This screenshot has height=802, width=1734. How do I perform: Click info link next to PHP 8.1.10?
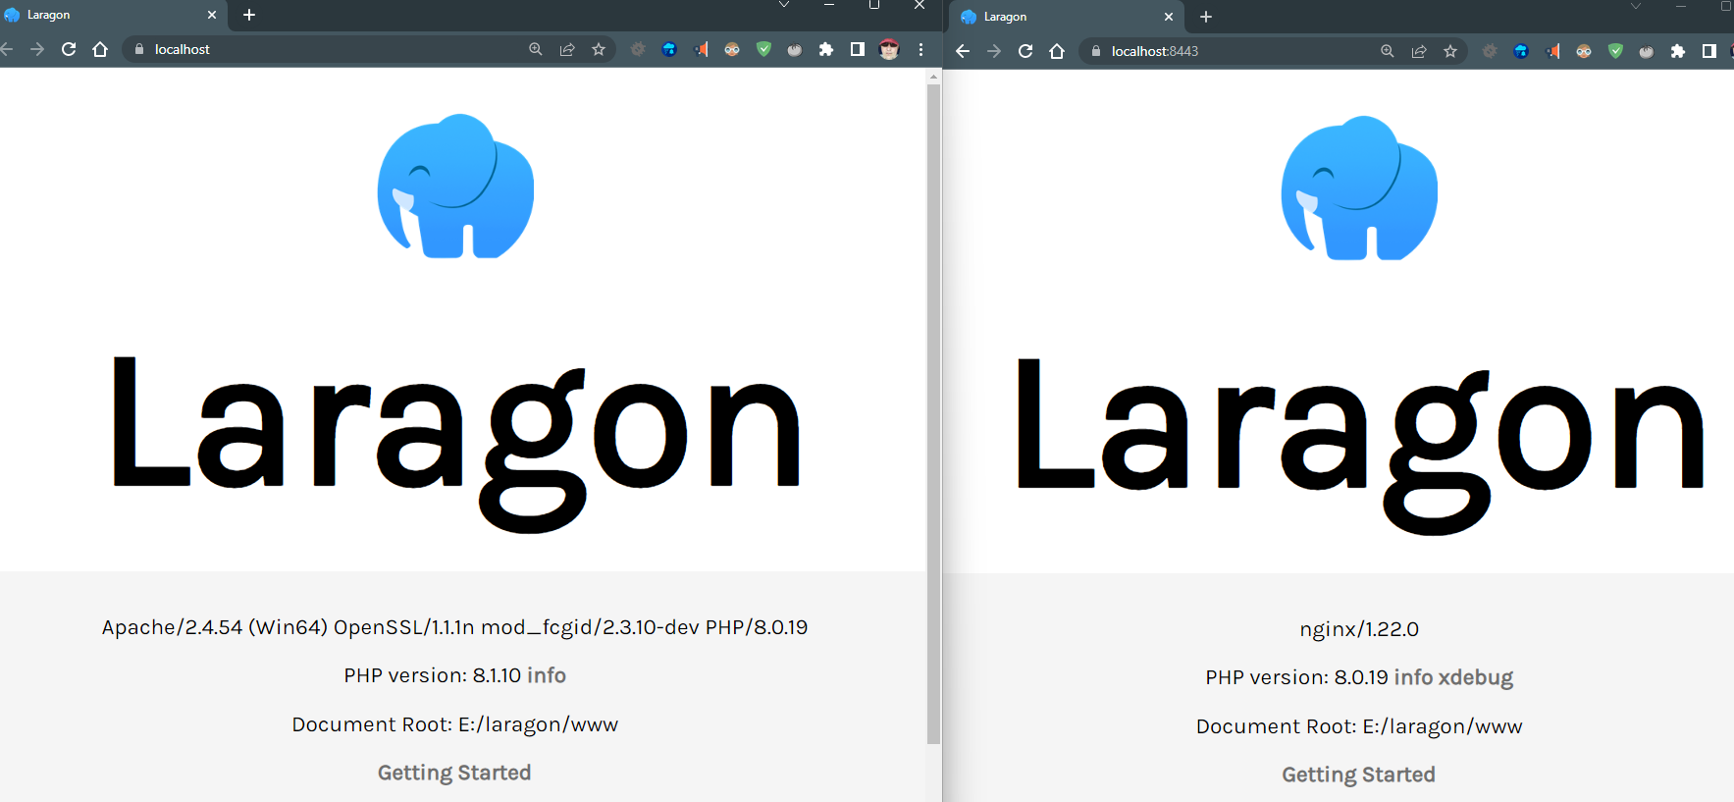(547, 675)
